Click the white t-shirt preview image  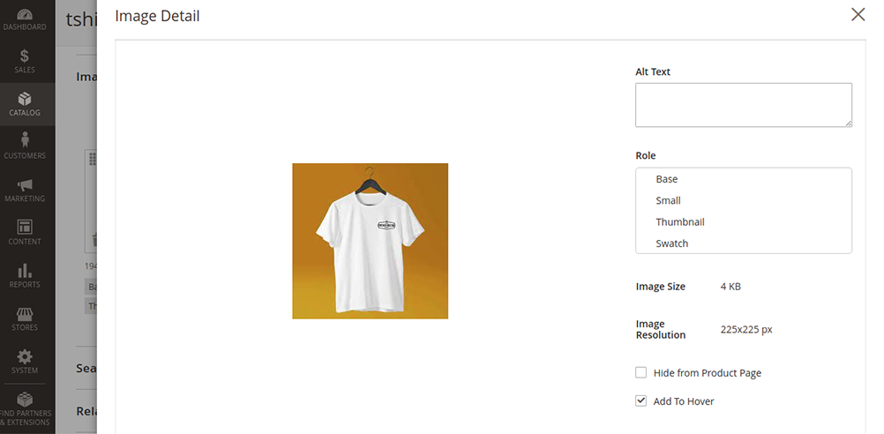tap(370, 241)
